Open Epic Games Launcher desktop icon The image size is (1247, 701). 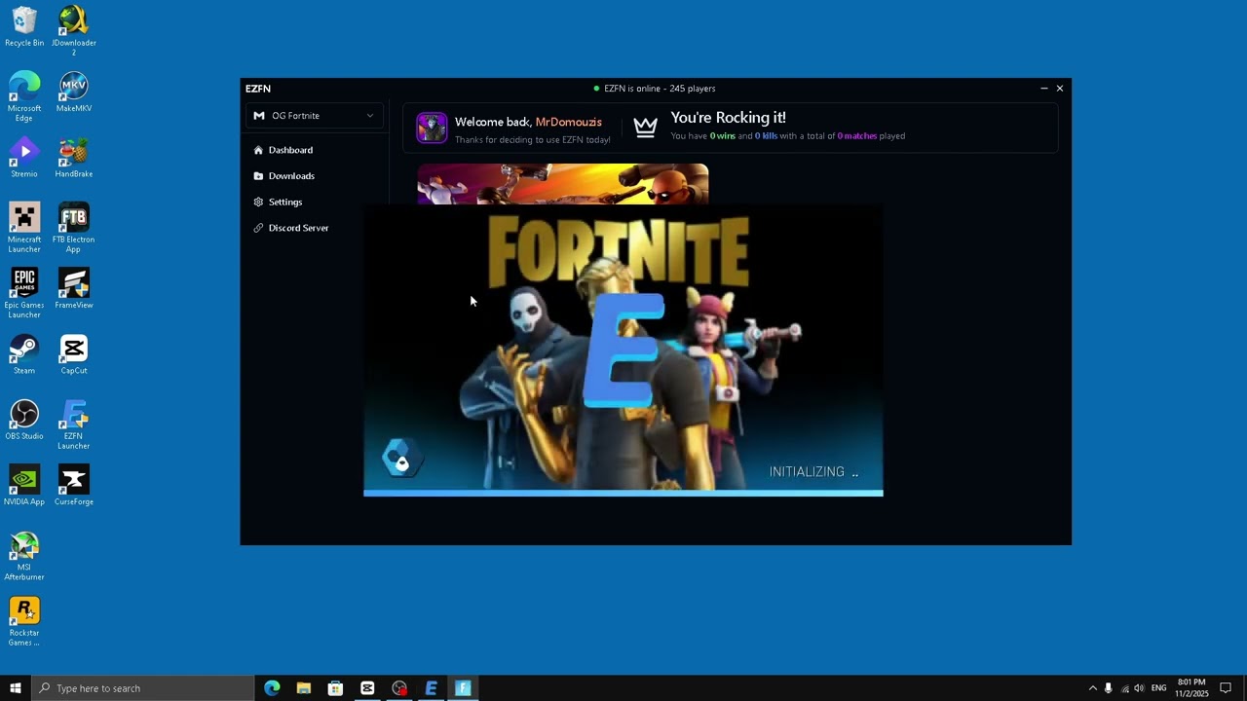click(x=24, y=293)
